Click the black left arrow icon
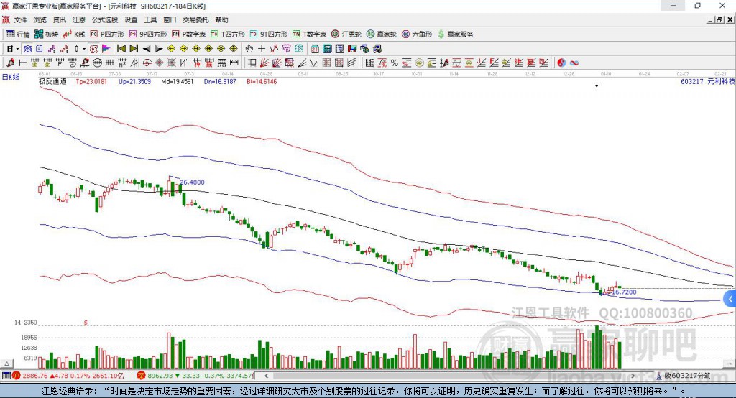736x398 pixels. point(147,49)
